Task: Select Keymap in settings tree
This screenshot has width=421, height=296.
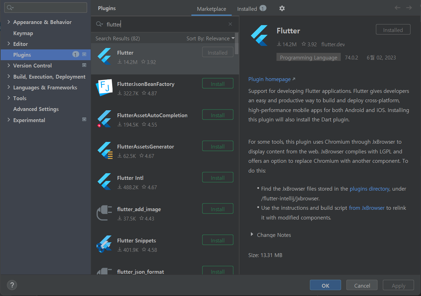Action: coord(23,33)
